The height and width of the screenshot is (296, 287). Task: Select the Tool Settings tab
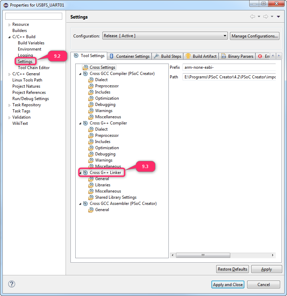pos(89,56)
